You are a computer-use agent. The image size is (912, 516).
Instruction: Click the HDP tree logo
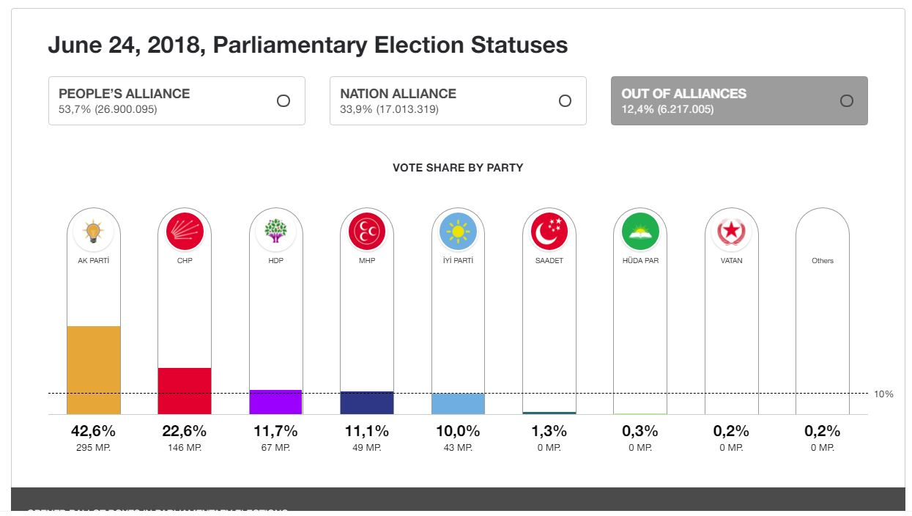(x=275, y=233)
